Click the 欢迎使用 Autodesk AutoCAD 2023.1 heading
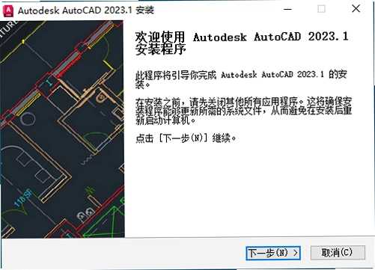Image resolution: width=375 pixels, height=270 pixels. [x=242, y=43]
